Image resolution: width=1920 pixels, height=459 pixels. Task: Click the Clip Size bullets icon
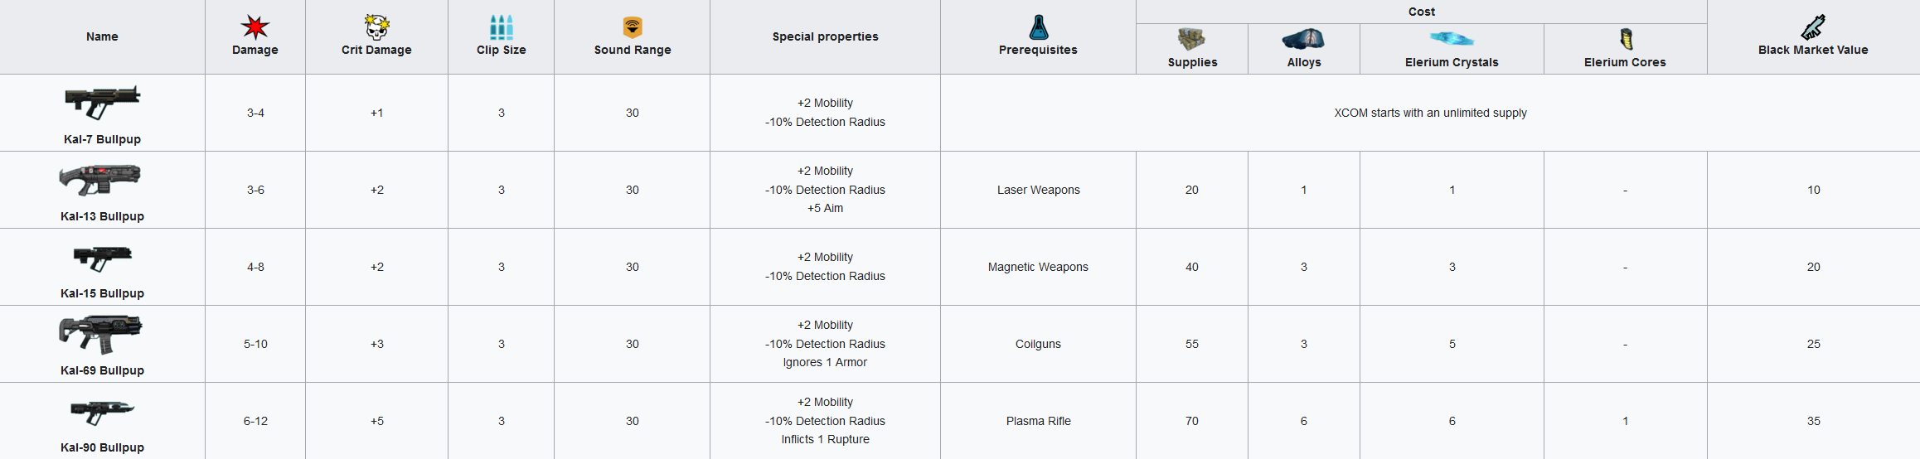(x=501, y=27)
